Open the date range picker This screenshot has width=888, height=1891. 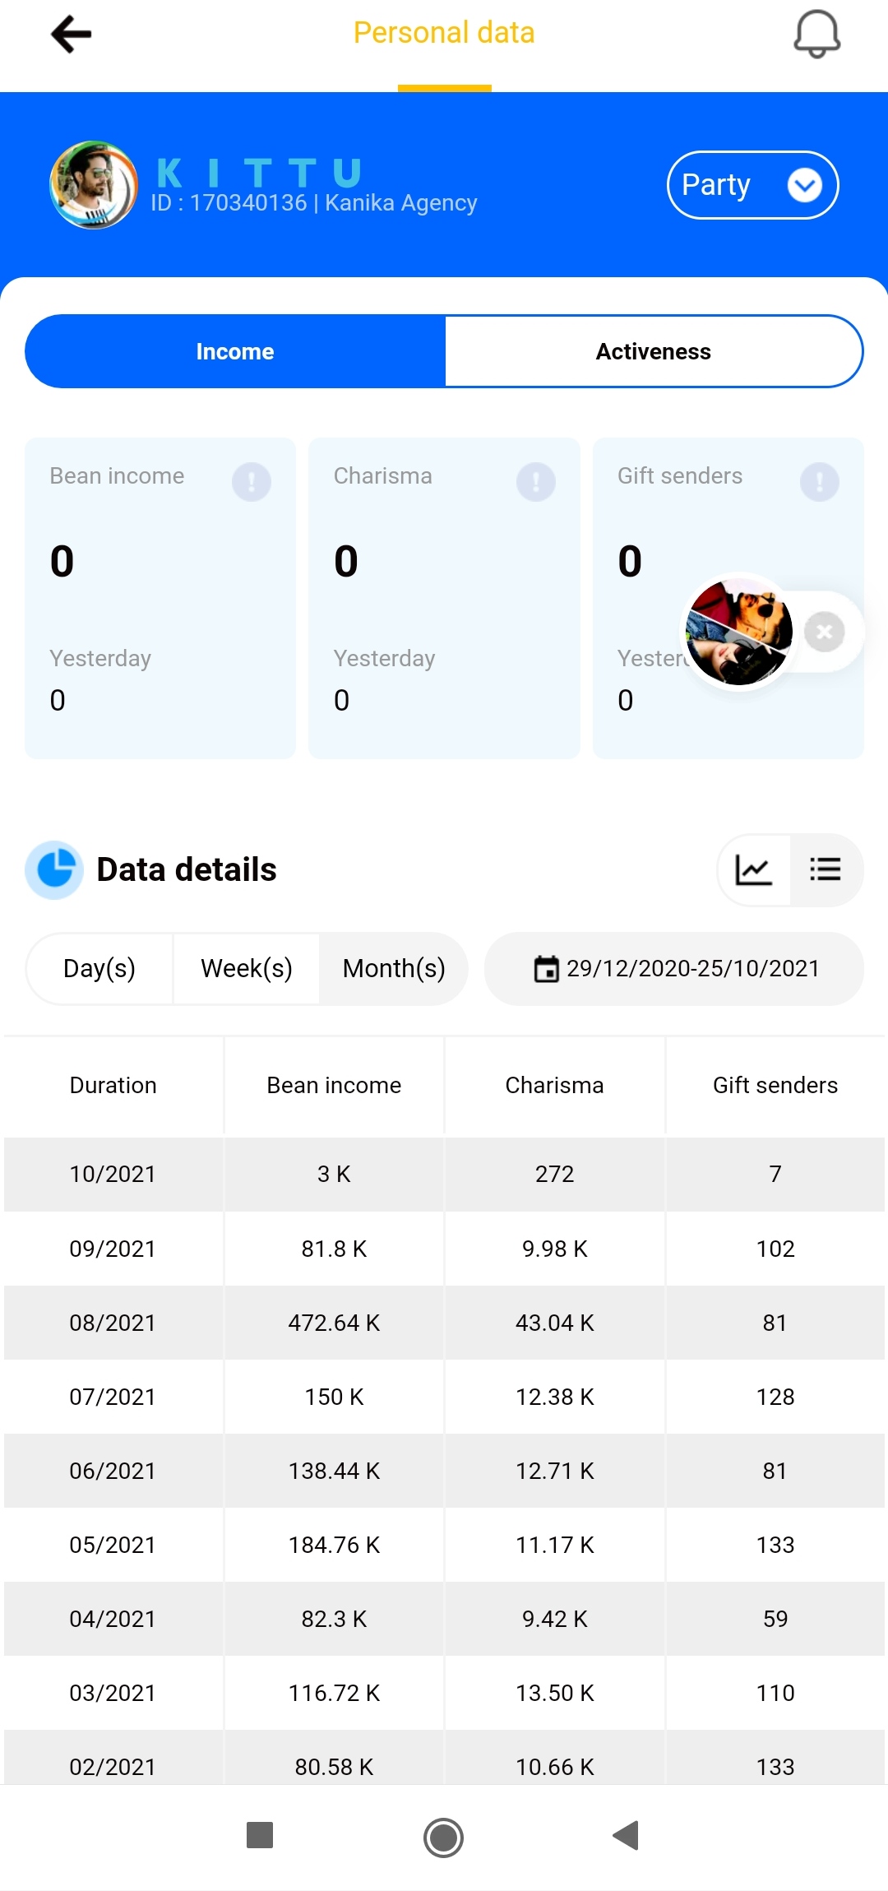[x=674, y=969]
